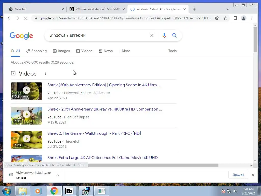Click the vertical scrollbar thumb

tap(255, 40)
